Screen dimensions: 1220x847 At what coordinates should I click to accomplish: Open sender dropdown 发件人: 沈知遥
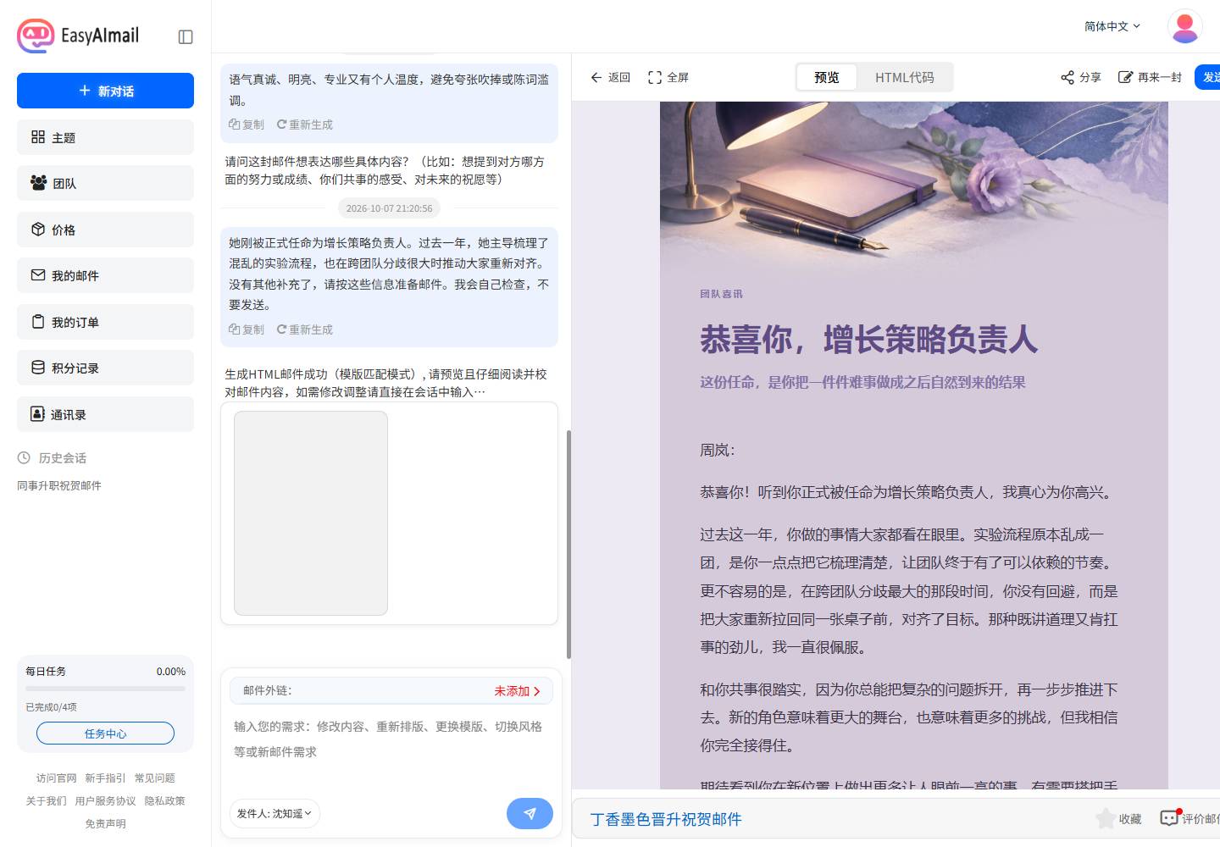274,813
